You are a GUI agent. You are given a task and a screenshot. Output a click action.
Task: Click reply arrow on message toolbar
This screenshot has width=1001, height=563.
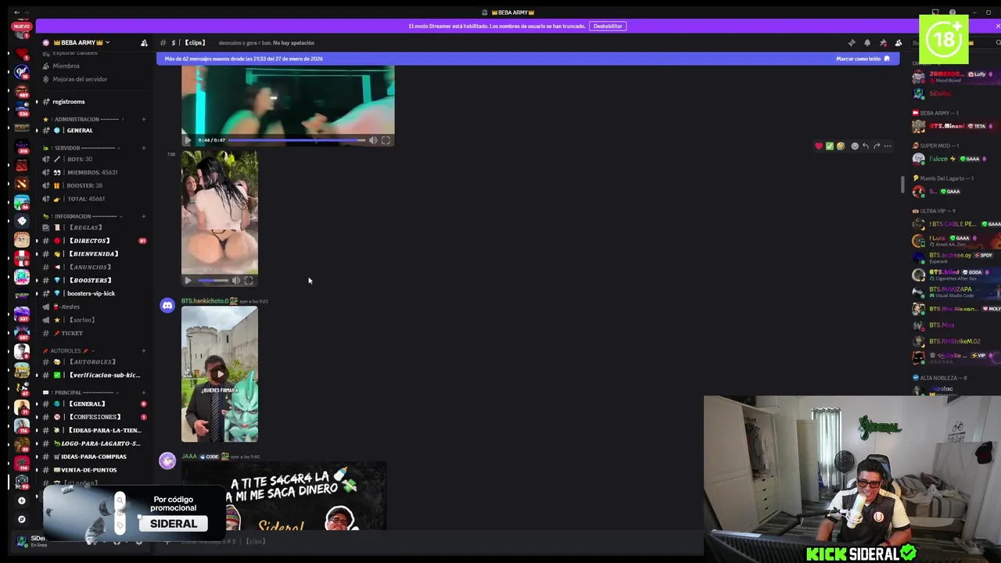click(866, 146)
